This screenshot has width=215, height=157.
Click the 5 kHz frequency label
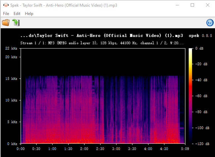coord(12,122)
